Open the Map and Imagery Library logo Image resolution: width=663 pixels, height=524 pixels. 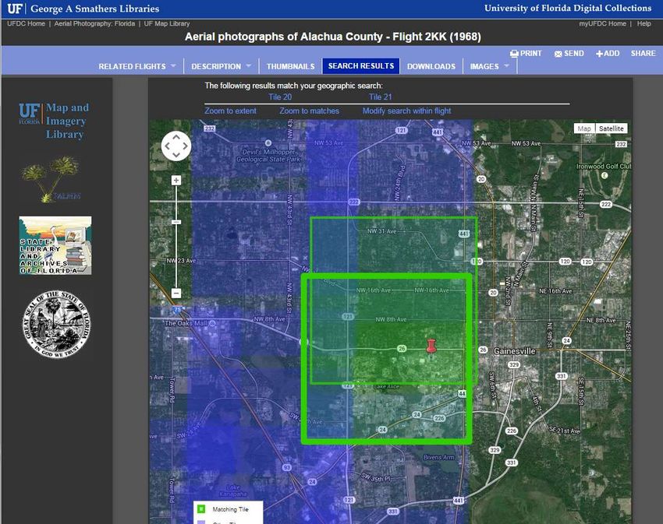tap(54, 121)
